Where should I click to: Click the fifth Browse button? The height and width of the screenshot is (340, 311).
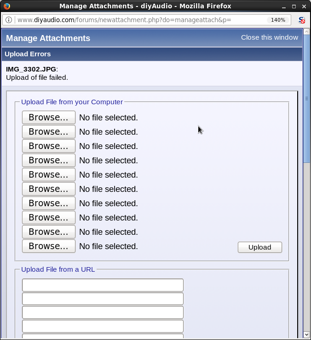(x=49, y=175)
